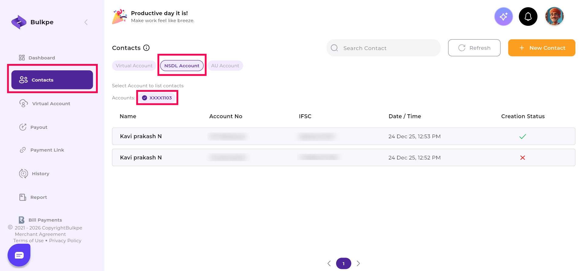Viewport: 583px width, 271px height.
Task: Open the chat support widget
Action: tap(19, 255)
